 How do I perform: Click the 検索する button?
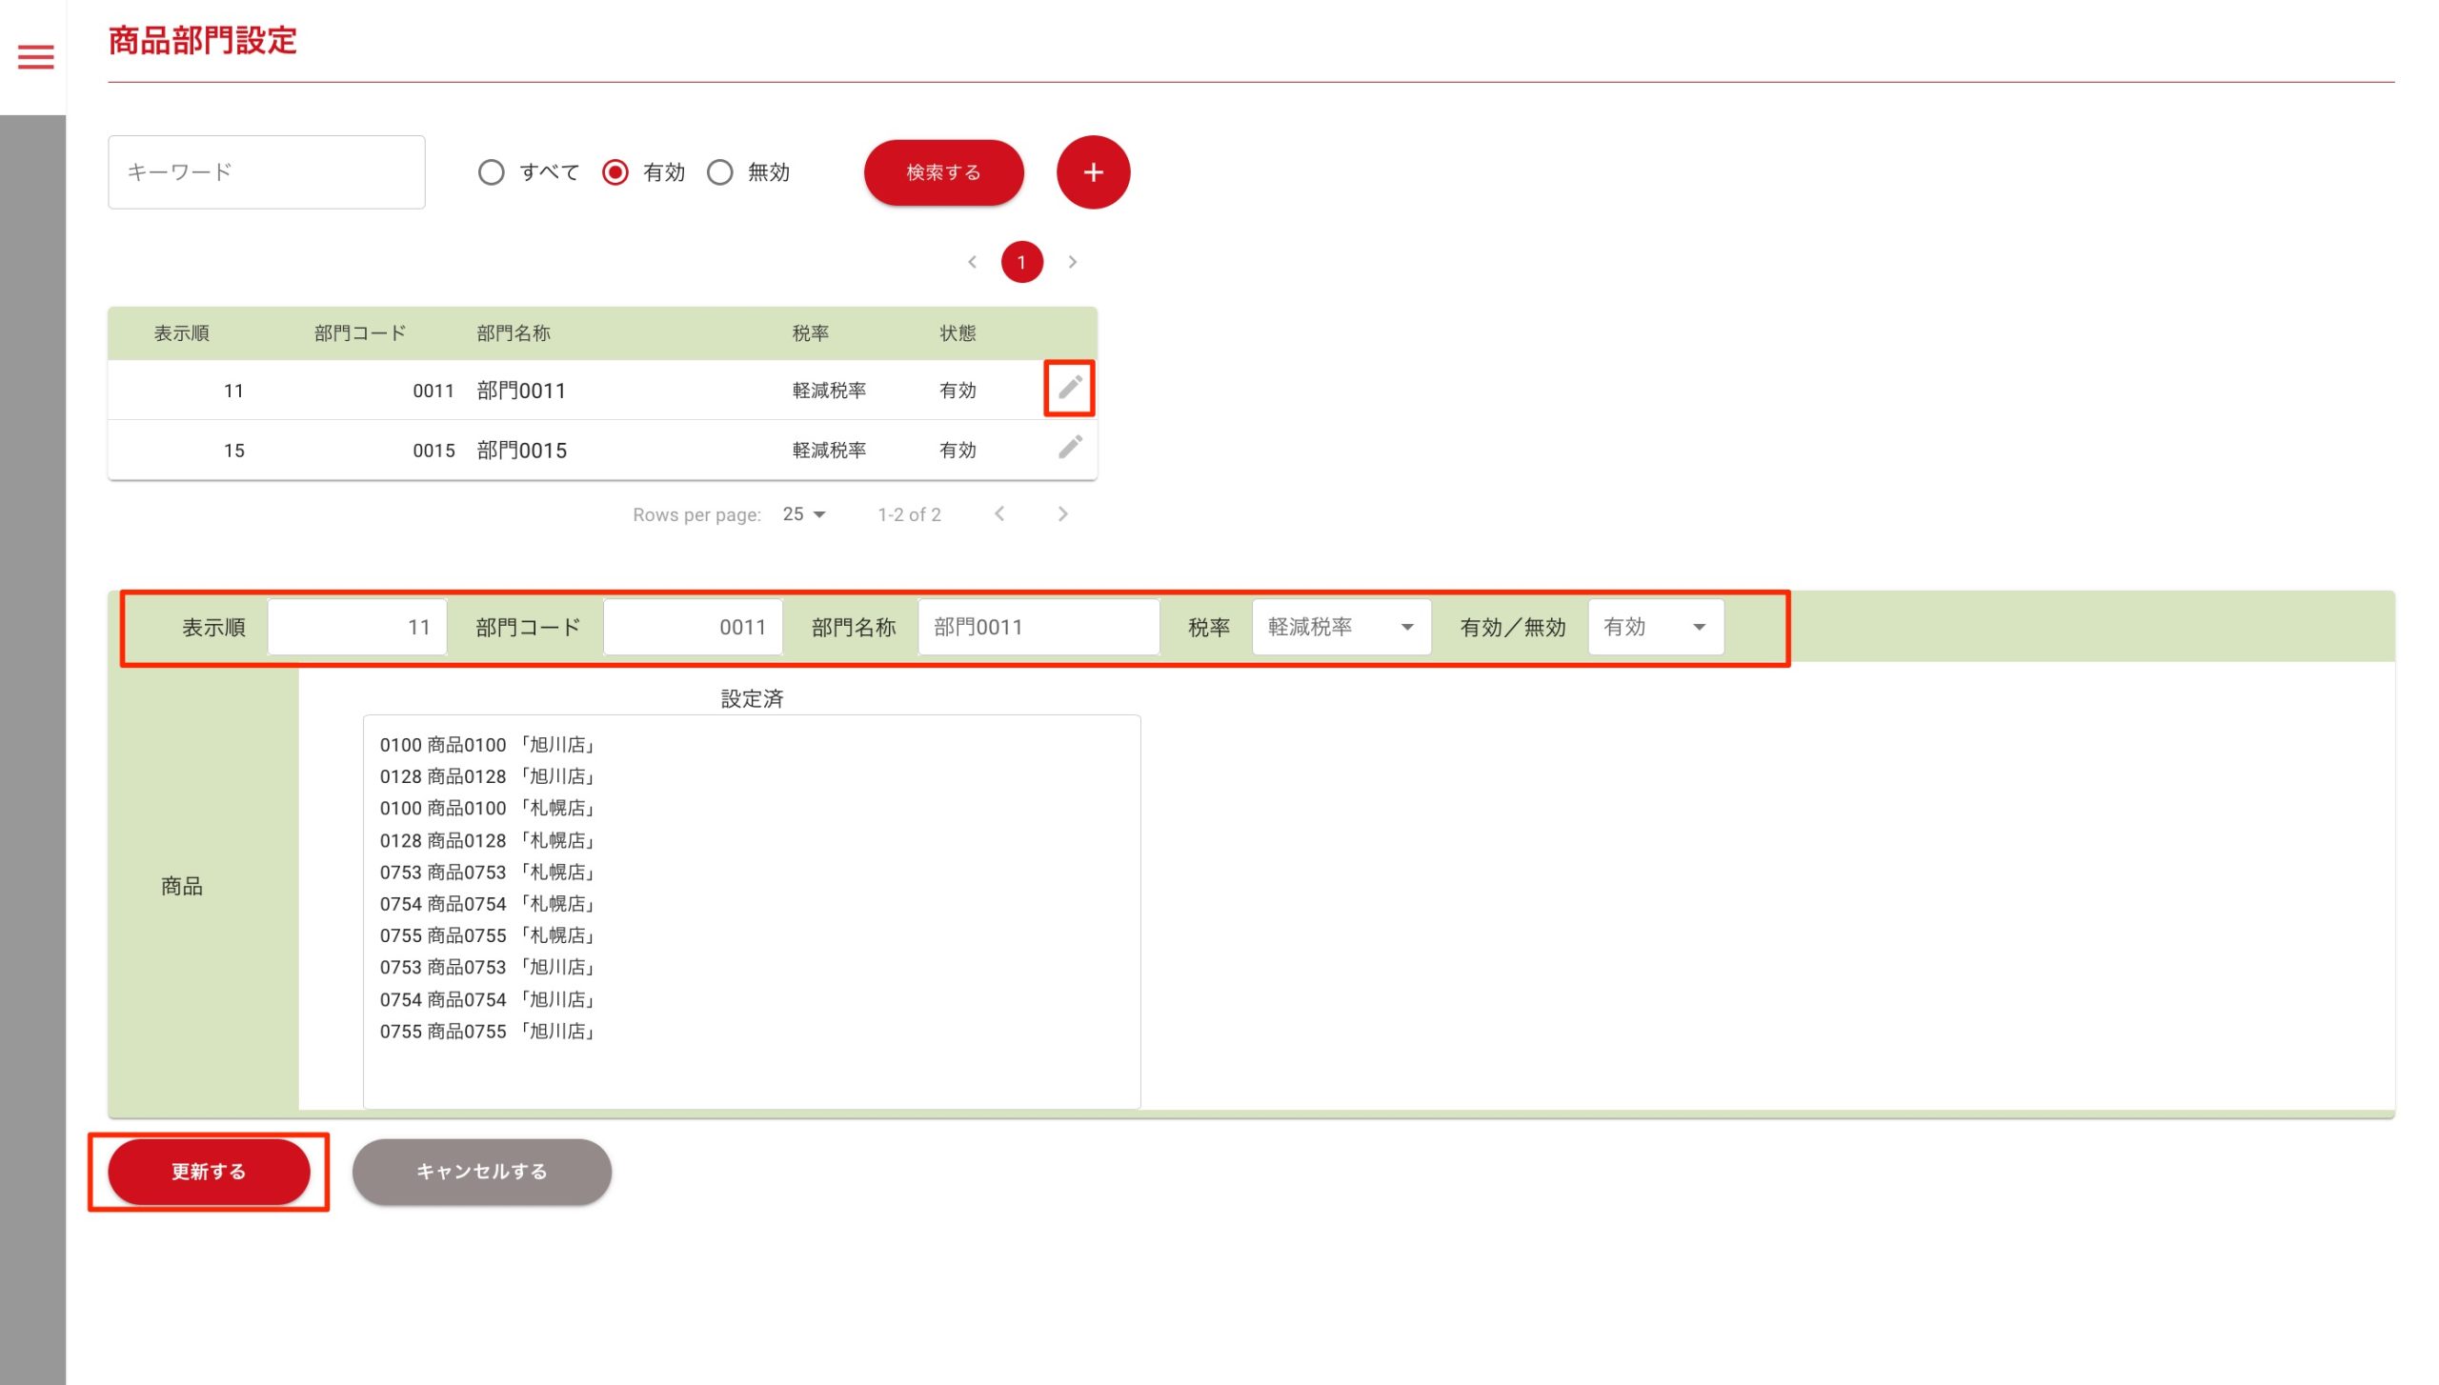coord(943,172)
